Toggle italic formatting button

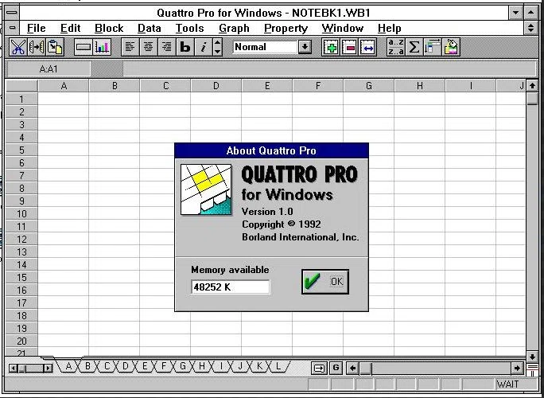[x=204, y=47]
